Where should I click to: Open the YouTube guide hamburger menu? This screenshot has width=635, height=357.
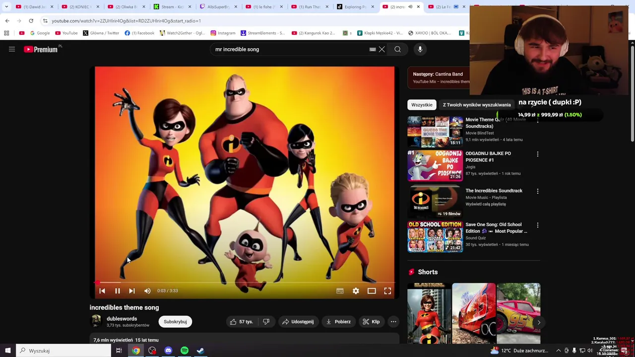[x=12, y=49]
